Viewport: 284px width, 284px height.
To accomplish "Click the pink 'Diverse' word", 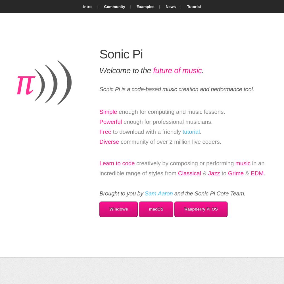I will coord(109,142).
